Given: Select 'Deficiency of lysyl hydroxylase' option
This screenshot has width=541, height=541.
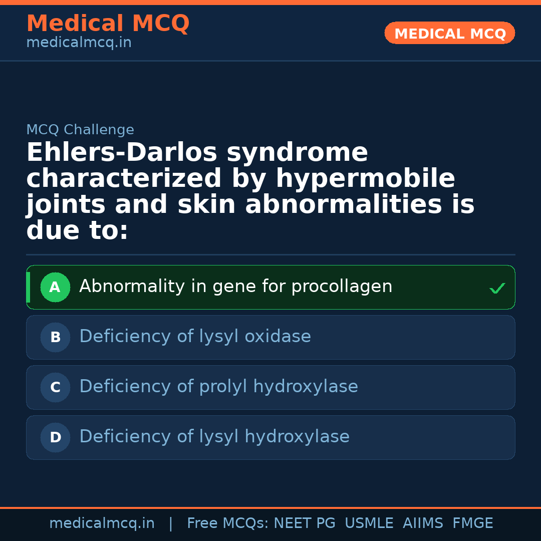Looking at the screenshot, I should click(x=214, y=437).
